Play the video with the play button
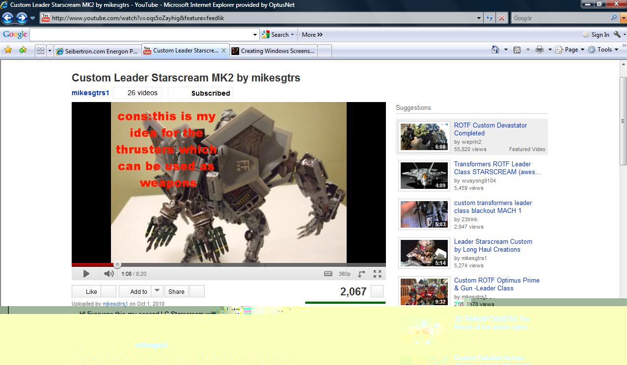The width and height of the screenshot is (627, 365). coord(86,274)
